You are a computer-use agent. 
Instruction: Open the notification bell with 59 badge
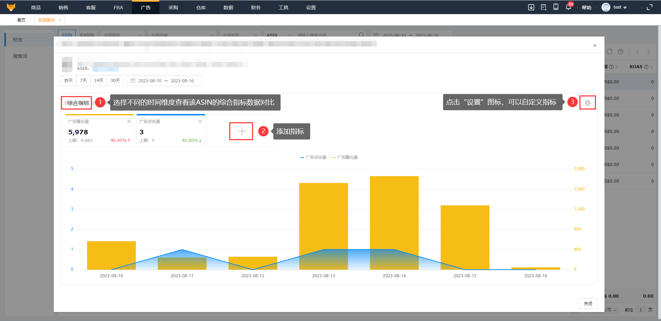point(568,7)
